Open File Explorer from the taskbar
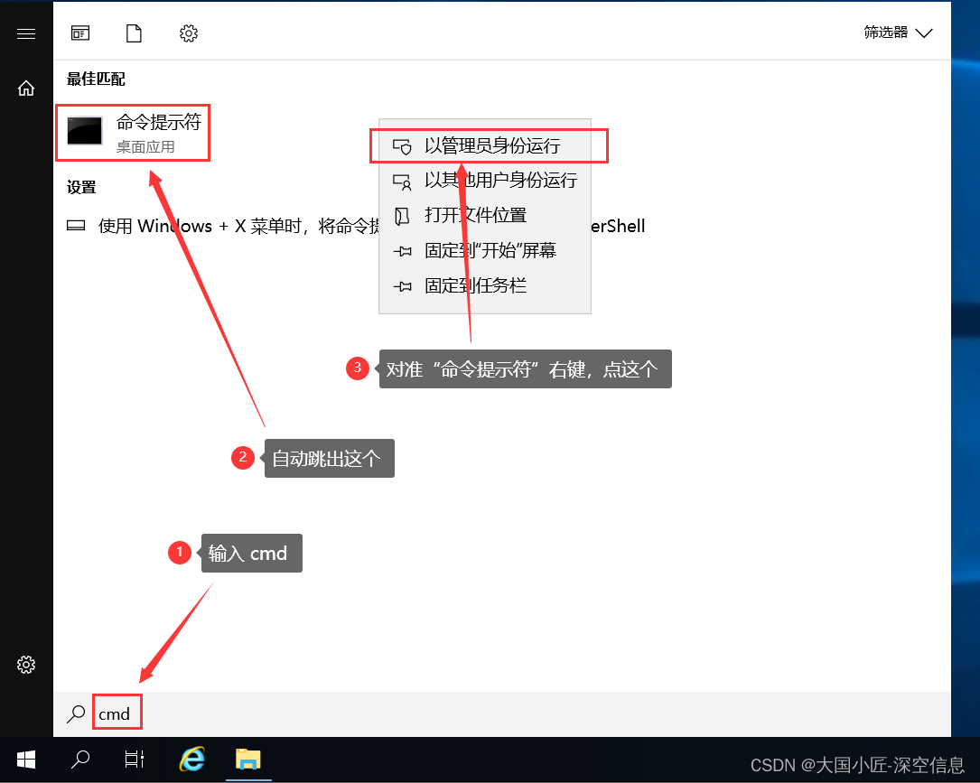 pos(248,760)
